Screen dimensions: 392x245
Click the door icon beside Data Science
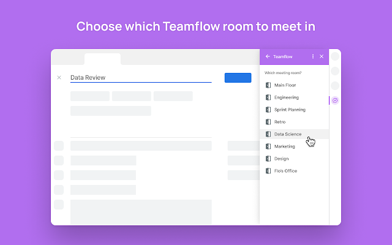tap(268, 134)
